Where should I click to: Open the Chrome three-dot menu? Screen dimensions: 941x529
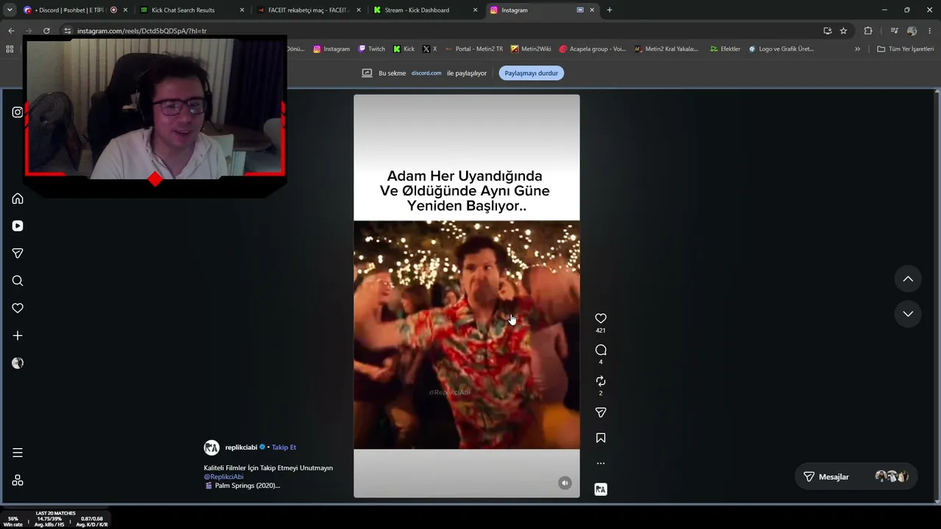(x=929, y=31)
